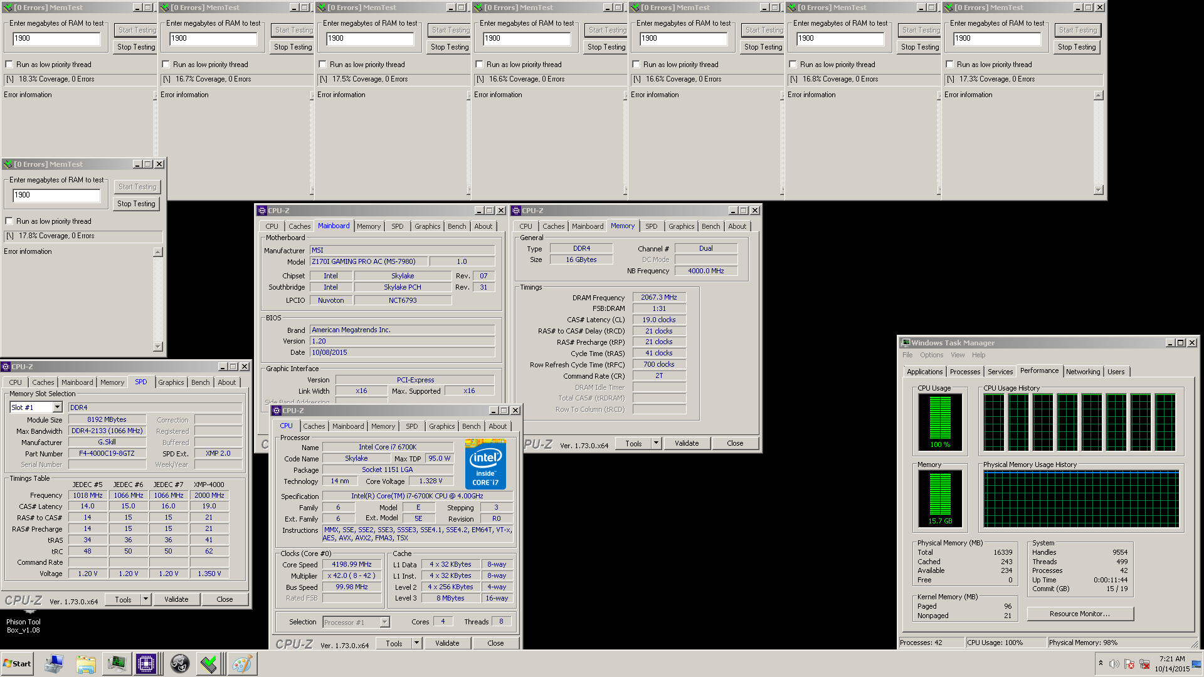Click the Resource Monitor button

(1080, 614)
